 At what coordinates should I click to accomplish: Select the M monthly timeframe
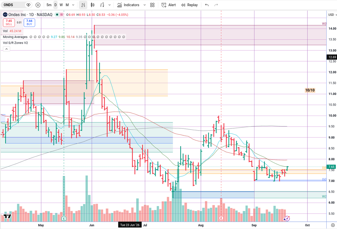tap(67, 5)
